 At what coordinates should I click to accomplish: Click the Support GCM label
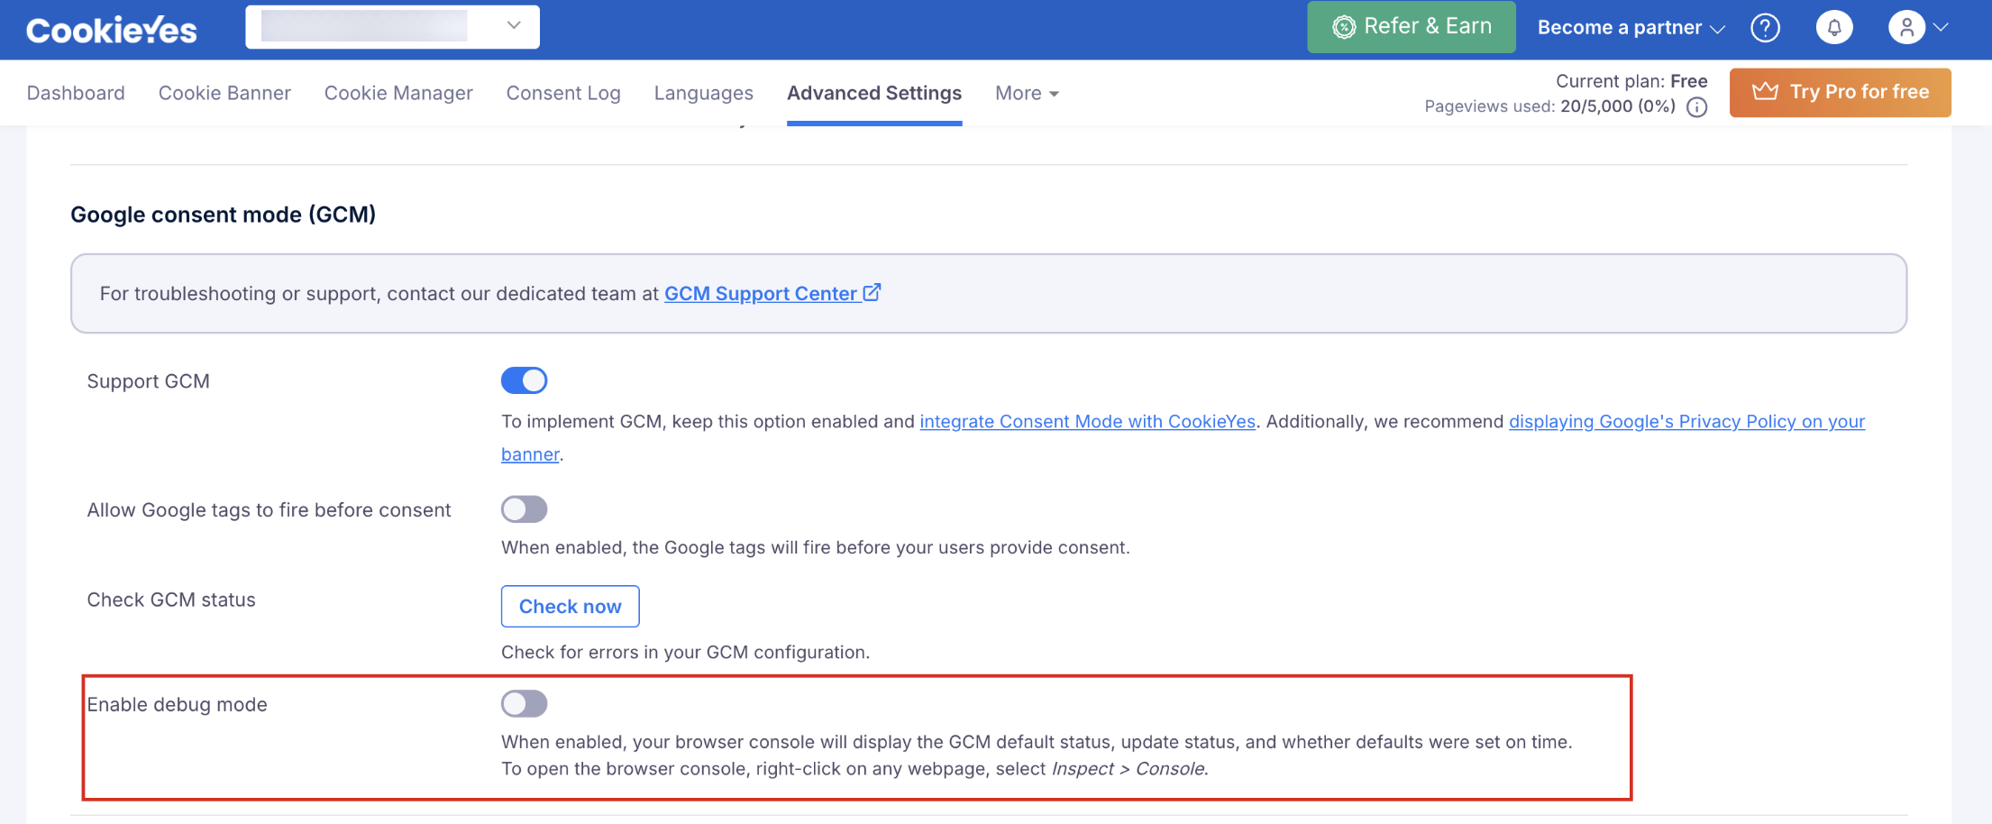pos(149,381)
